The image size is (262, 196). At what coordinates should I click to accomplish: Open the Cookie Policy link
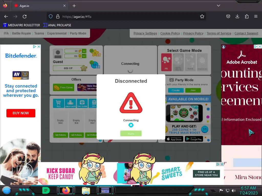[x=170, y=33]
